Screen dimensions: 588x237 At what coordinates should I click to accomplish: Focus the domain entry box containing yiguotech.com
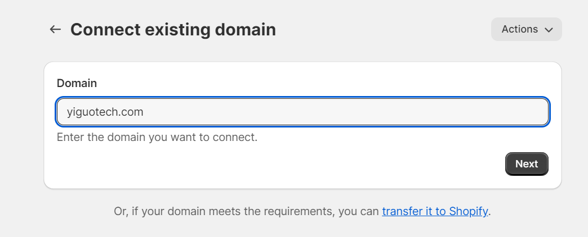coord(302,112)
